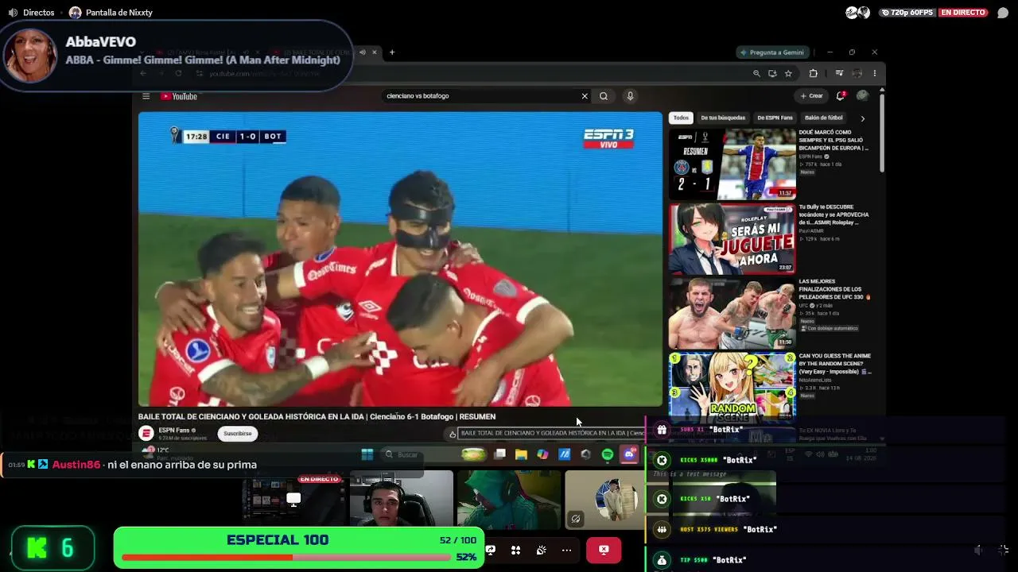Open more call options ellipsis
The width and height of the screenshot is (1018, 572).
[566, 550]
